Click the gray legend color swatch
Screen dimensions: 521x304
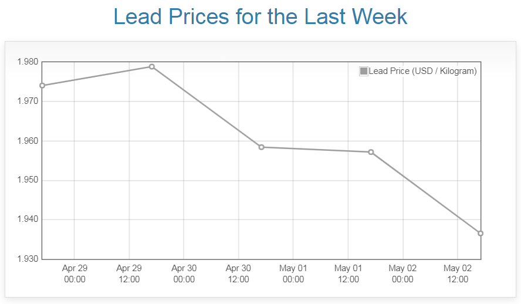click(364, 71)
